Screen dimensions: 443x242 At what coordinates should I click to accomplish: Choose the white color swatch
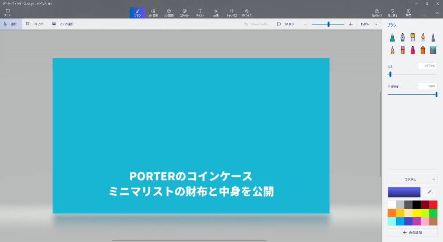tap(392, 204)
